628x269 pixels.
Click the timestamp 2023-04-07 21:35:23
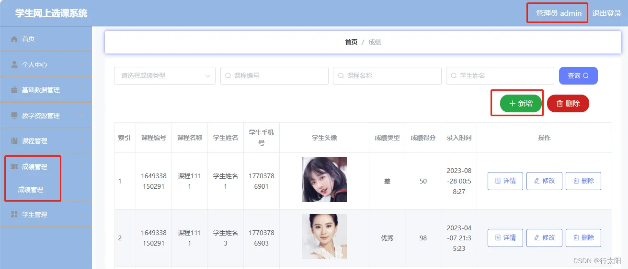[x=459, y=238]
